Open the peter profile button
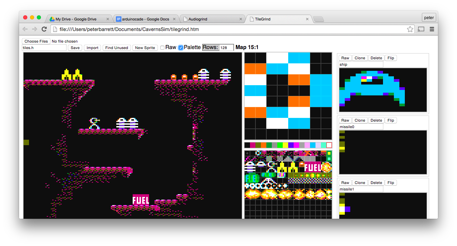The width and height of the screenshot is (457, 246). pos(429,17)
